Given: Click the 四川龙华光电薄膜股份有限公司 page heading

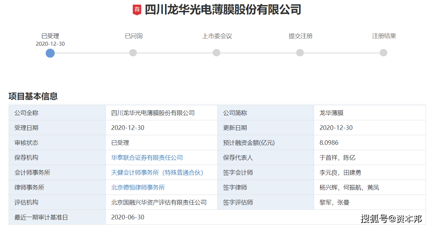Looking at the screenshot, I should tap(223, 10).
